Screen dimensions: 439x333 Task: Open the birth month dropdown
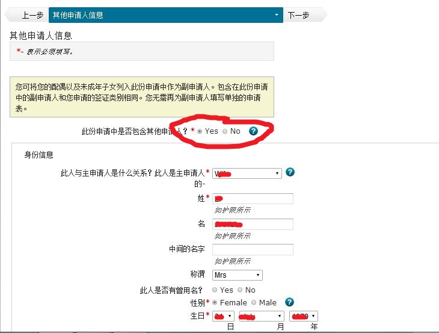261,316
